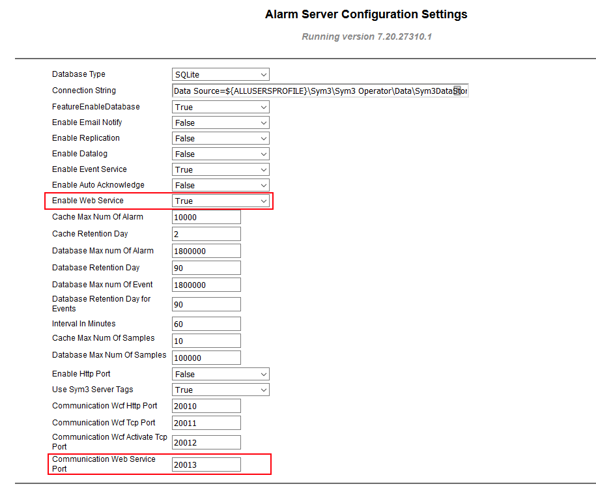Click the Interval In Minutes field

point(206,324)
